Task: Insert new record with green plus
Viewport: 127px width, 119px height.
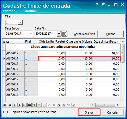Action: [34, 105]
